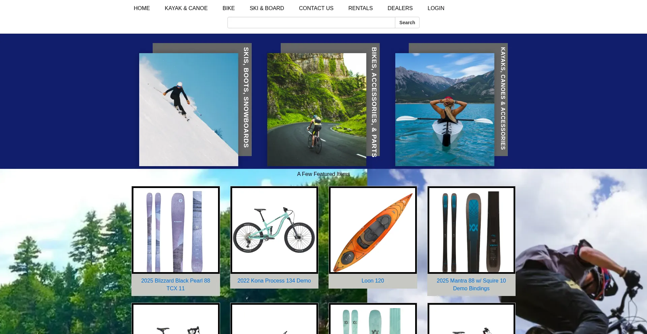Open the kayaker on lake image
This screenshot has height=334, width=647.
point(444,109)
